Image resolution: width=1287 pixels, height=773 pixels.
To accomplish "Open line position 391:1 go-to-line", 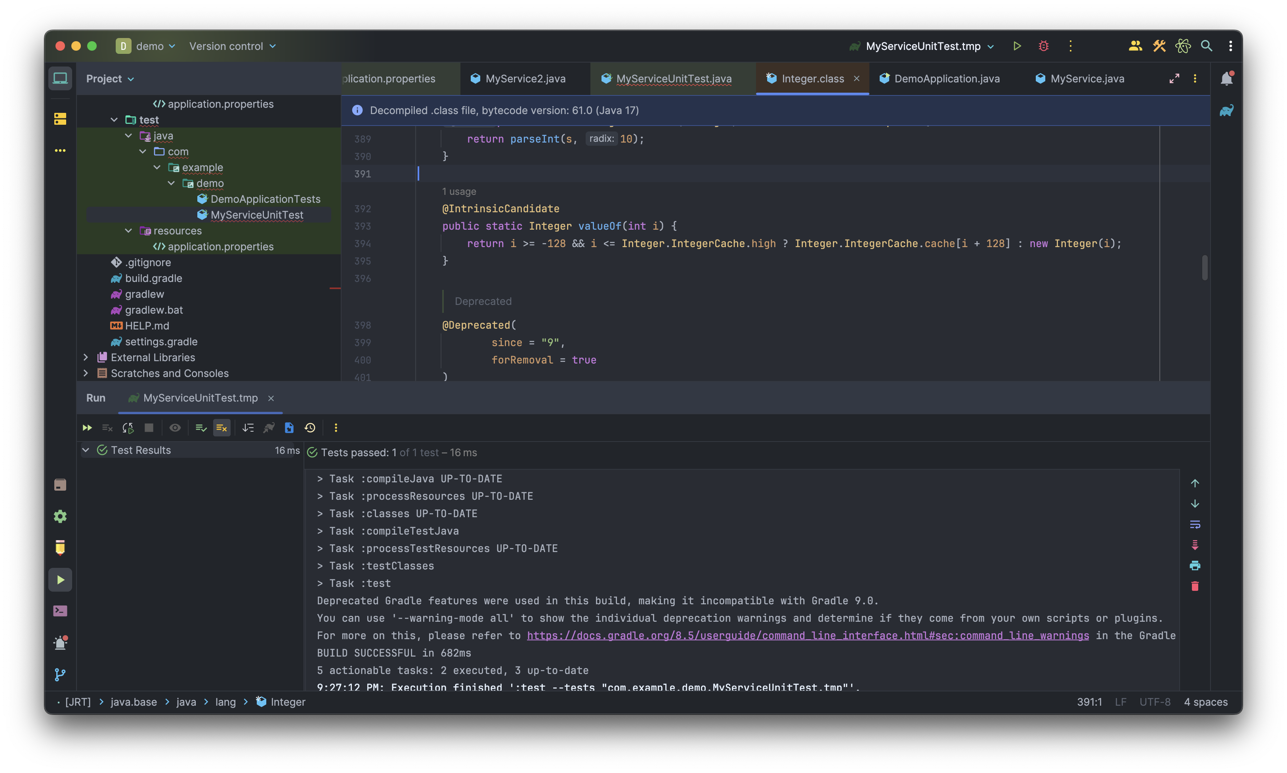I will point(1090,702).
